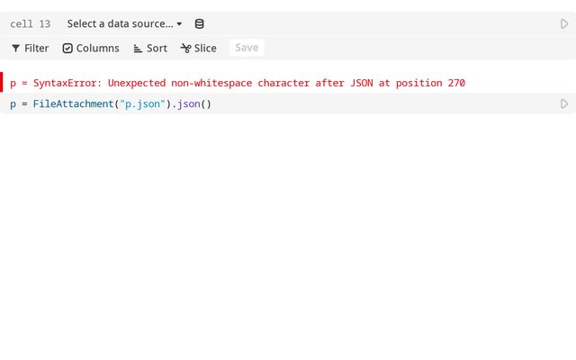Viewport: 576px width, 360px height.
Task: Open the Columns menu label
Action: (97, 49)
